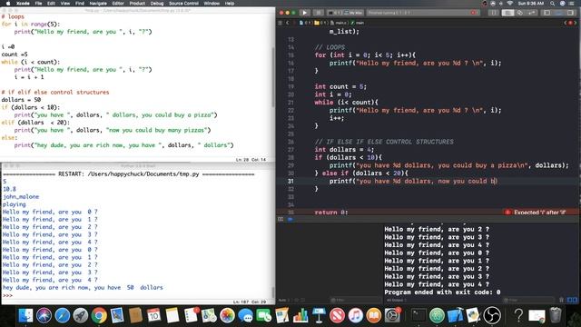Open the Auto variables scope dropdown
The height and width of the screenshot is (327, 581).
point(283,300)
